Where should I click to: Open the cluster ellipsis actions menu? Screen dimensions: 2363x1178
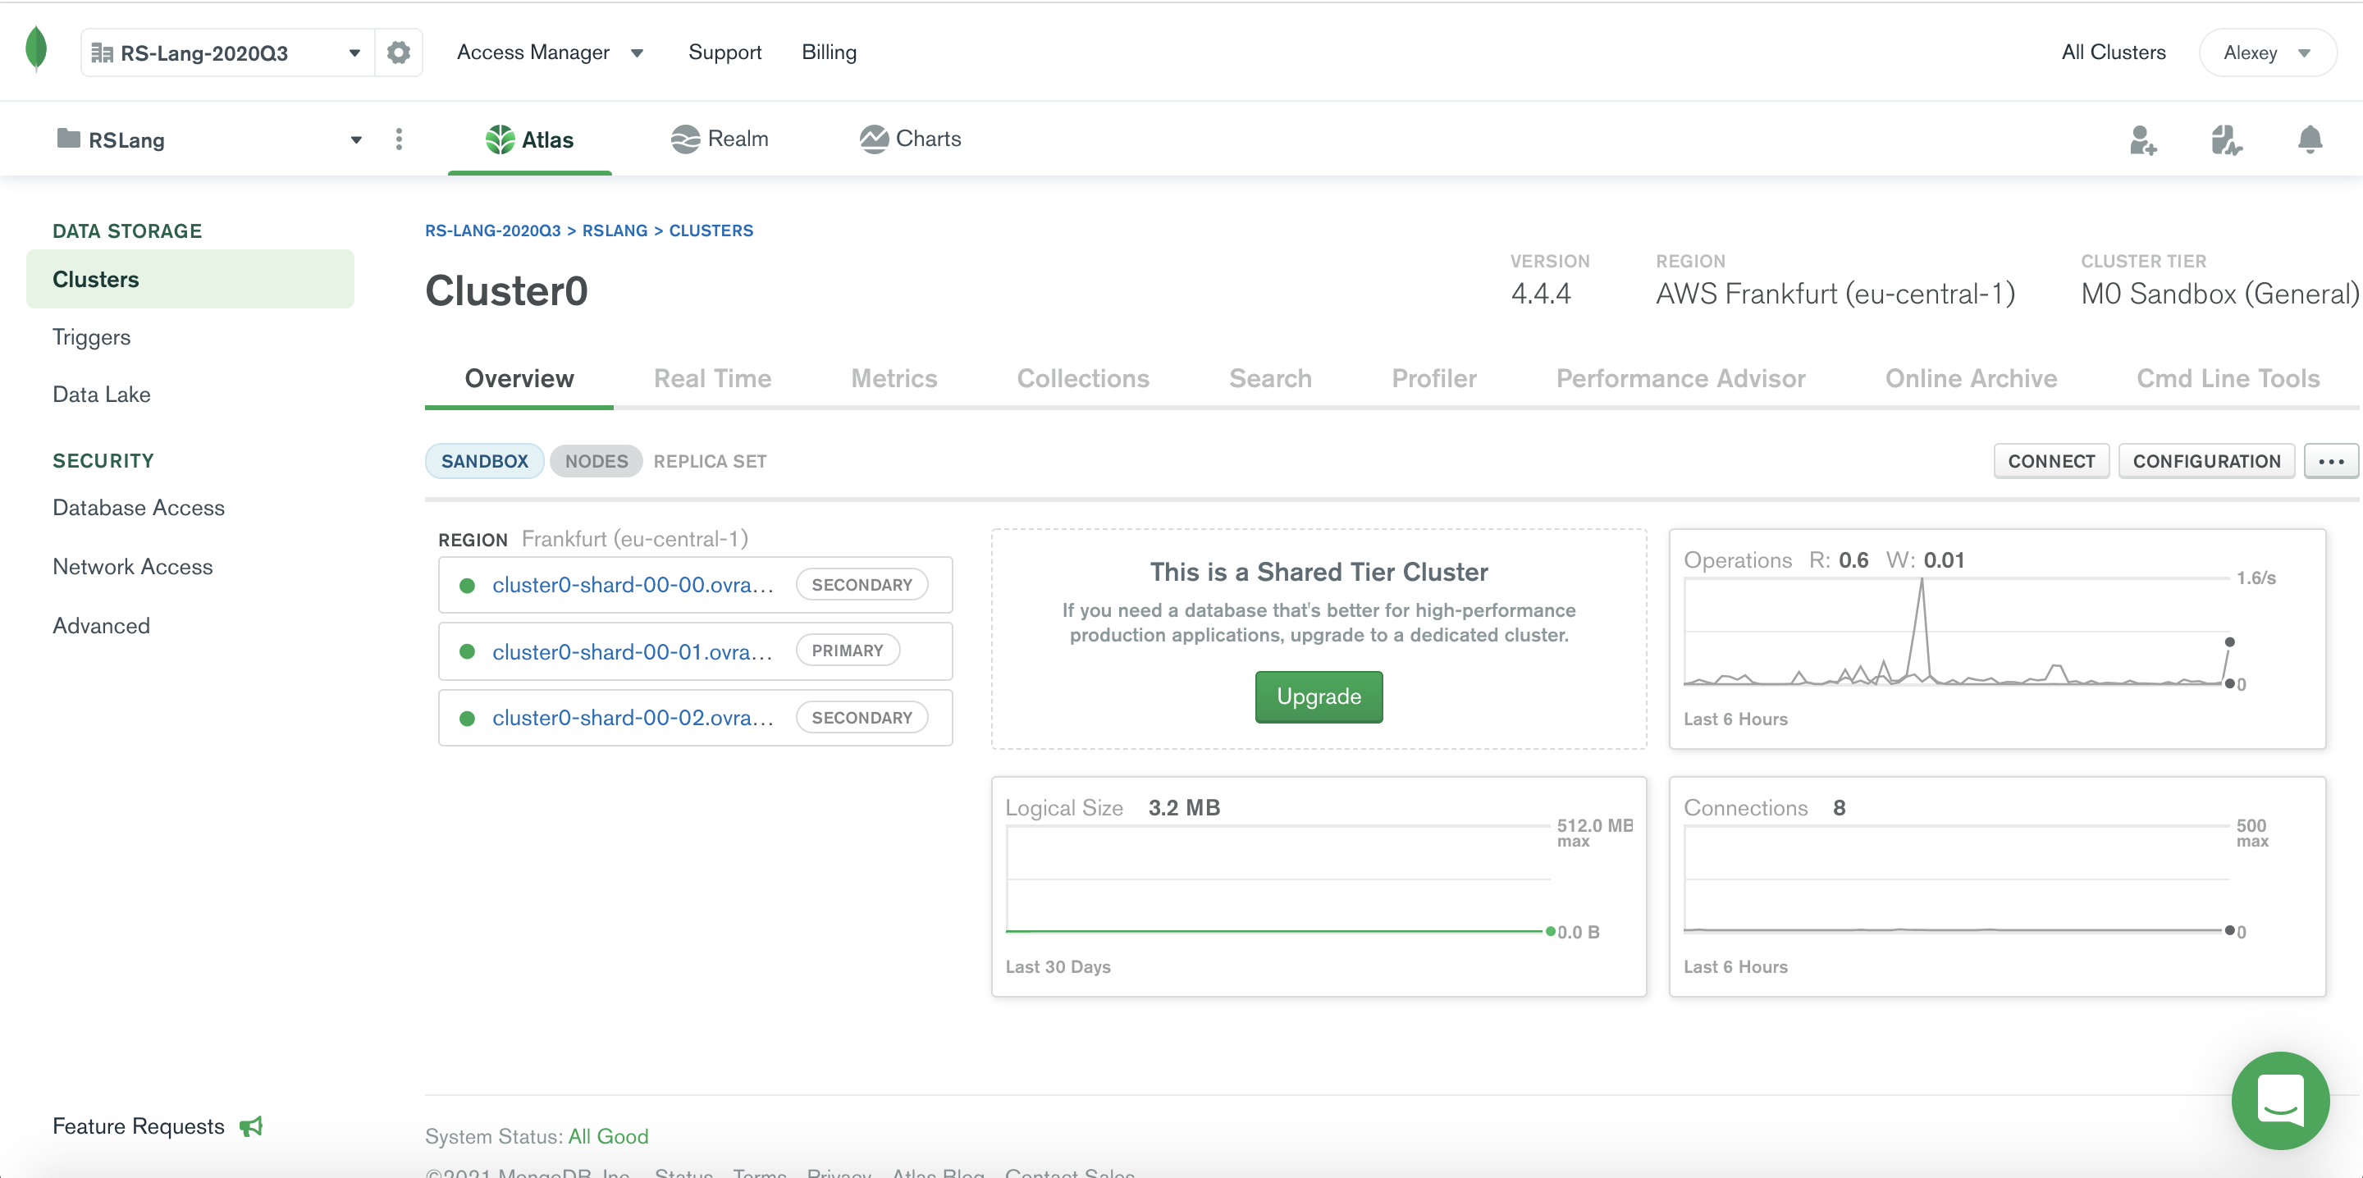(x=2331, y=462)
